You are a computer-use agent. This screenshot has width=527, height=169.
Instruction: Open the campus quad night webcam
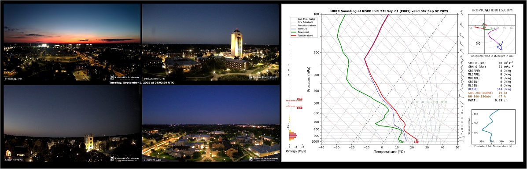click(x=211, y=123)
